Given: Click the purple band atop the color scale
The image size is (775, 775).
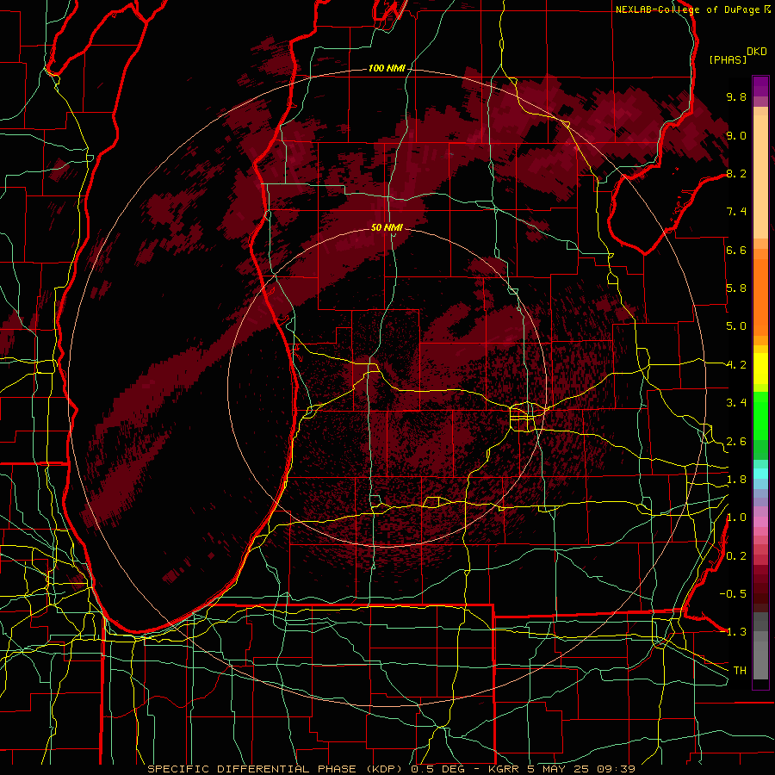Looking at the screenshot, I should coord(760,86).
